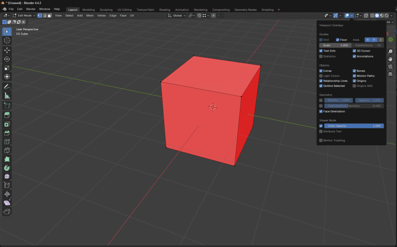
Task: Select the Spin tool
Action: tap(7, 168)
